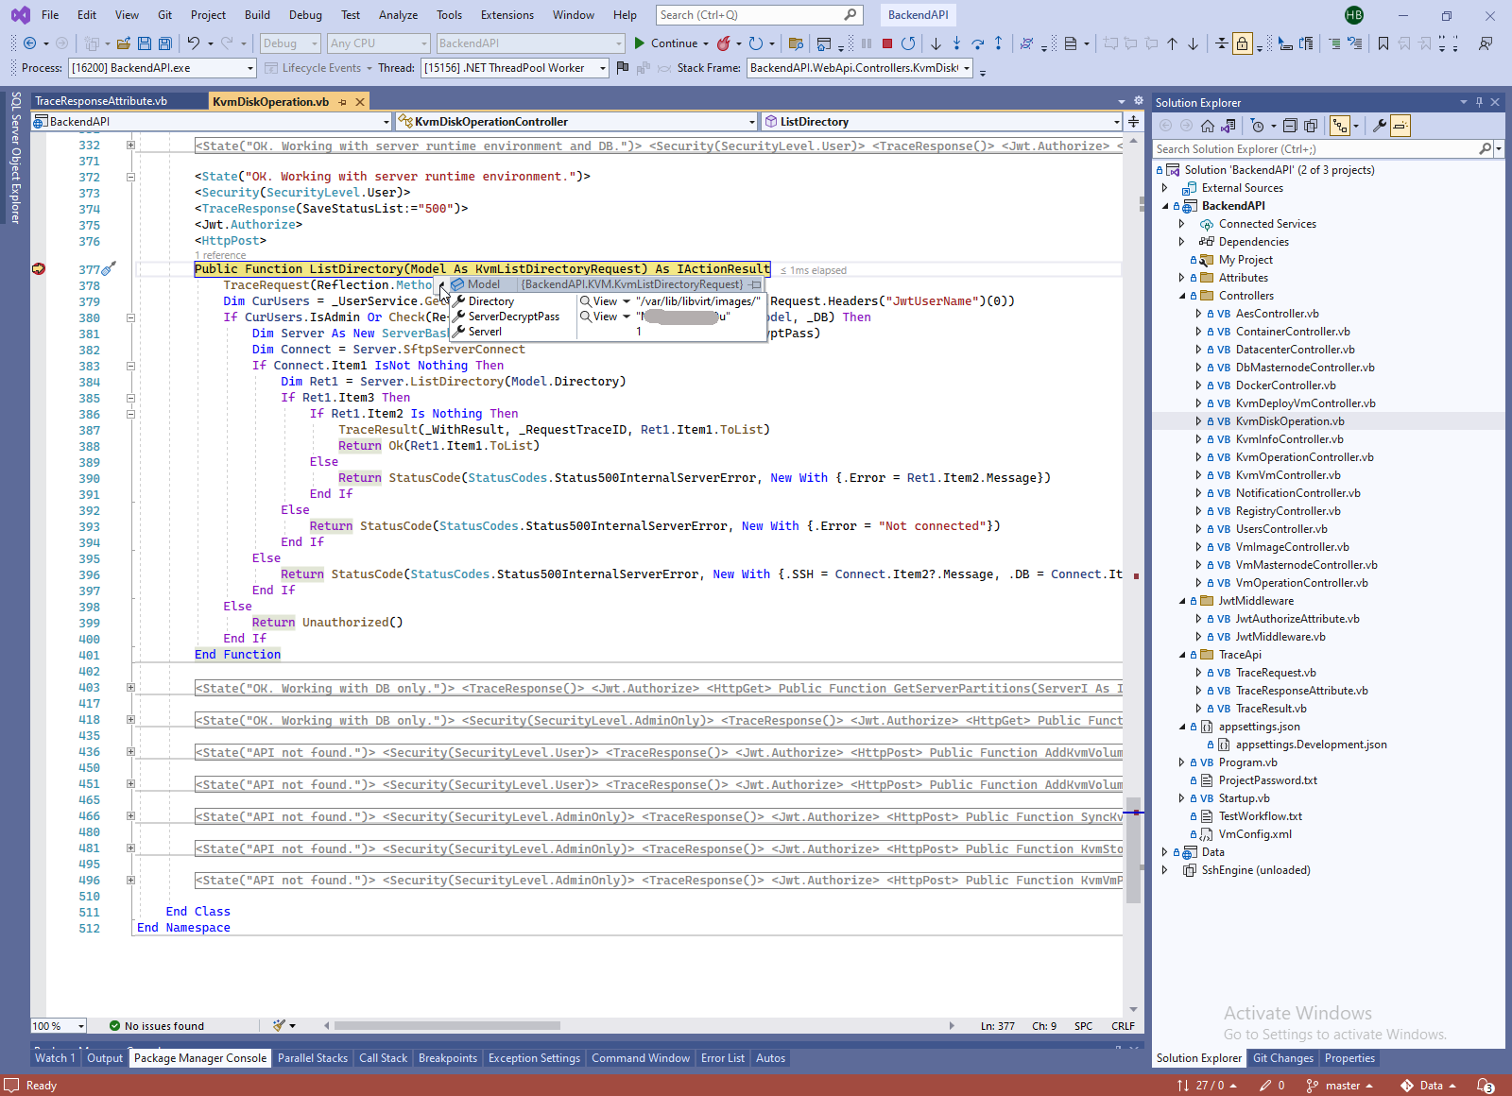Collapse the Controllers folder in Solution Explorer
Screen dimensions: 1512x1096
coord(1182,296)
